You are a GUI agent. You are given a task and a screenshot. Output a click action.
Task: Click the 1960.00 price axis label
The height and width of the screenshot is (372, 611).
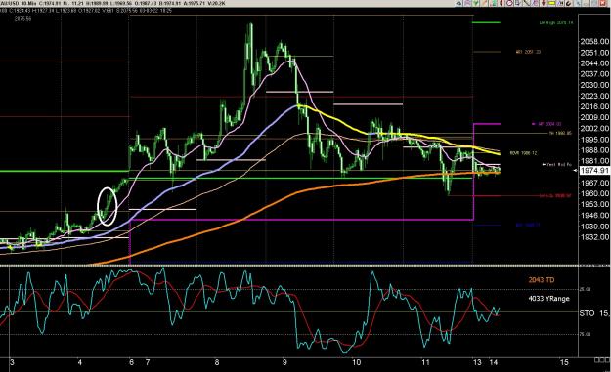click(x=594, y=193)
